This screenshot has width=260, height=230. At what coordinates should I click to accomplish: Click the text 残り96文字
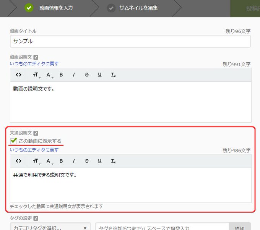[238, 31]
